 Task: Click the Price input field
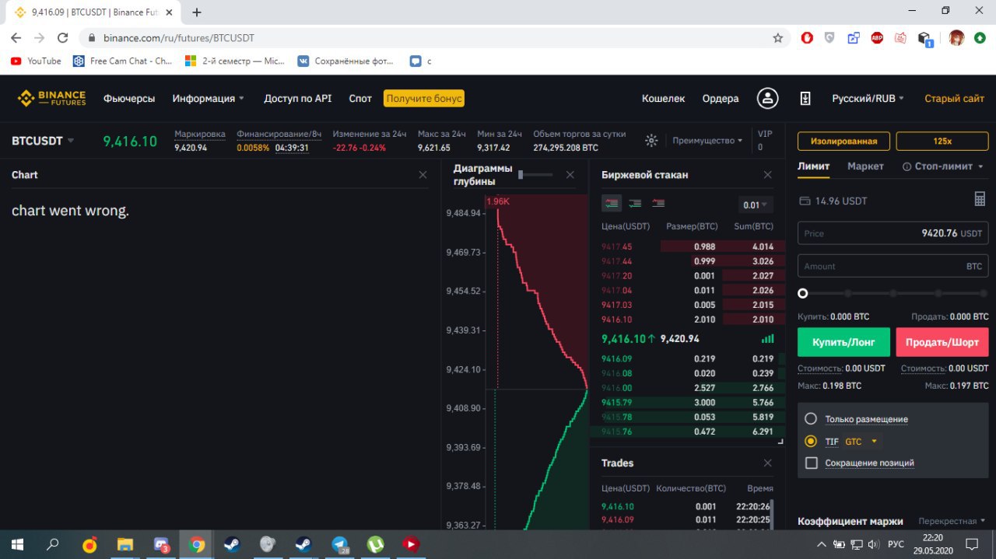point(893,233)
